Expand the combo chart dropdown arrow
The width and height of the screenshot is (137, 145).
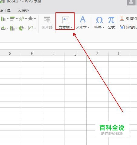tap(17, 28)
